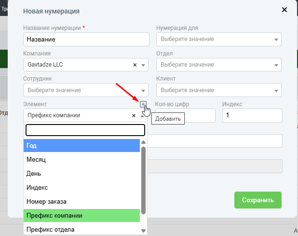This screenshot has width=298, height=236.
Task: Expand the Клиент selection dropdown
Action: (219, 90)
